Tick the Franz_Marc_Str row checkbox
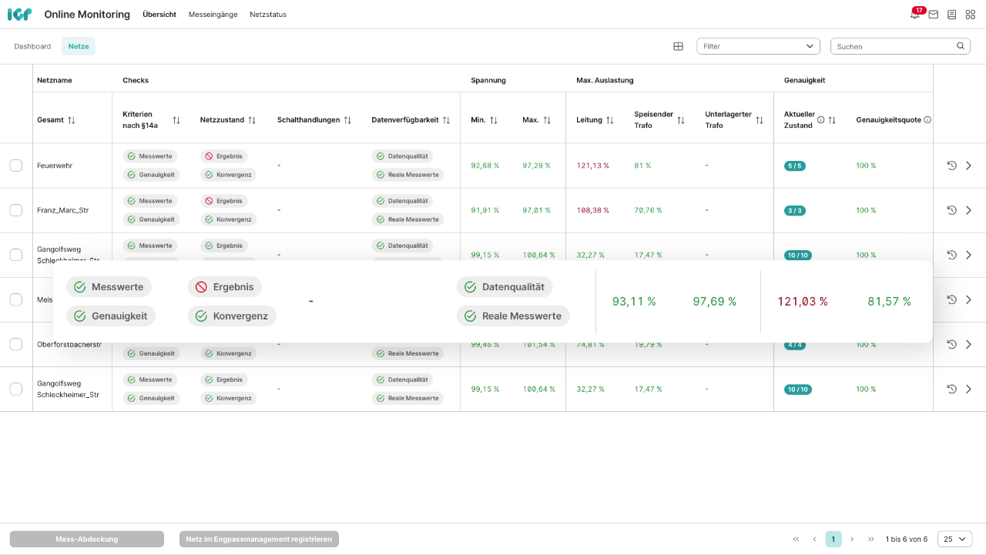This screenshot has width=986, height=555. 16,210
